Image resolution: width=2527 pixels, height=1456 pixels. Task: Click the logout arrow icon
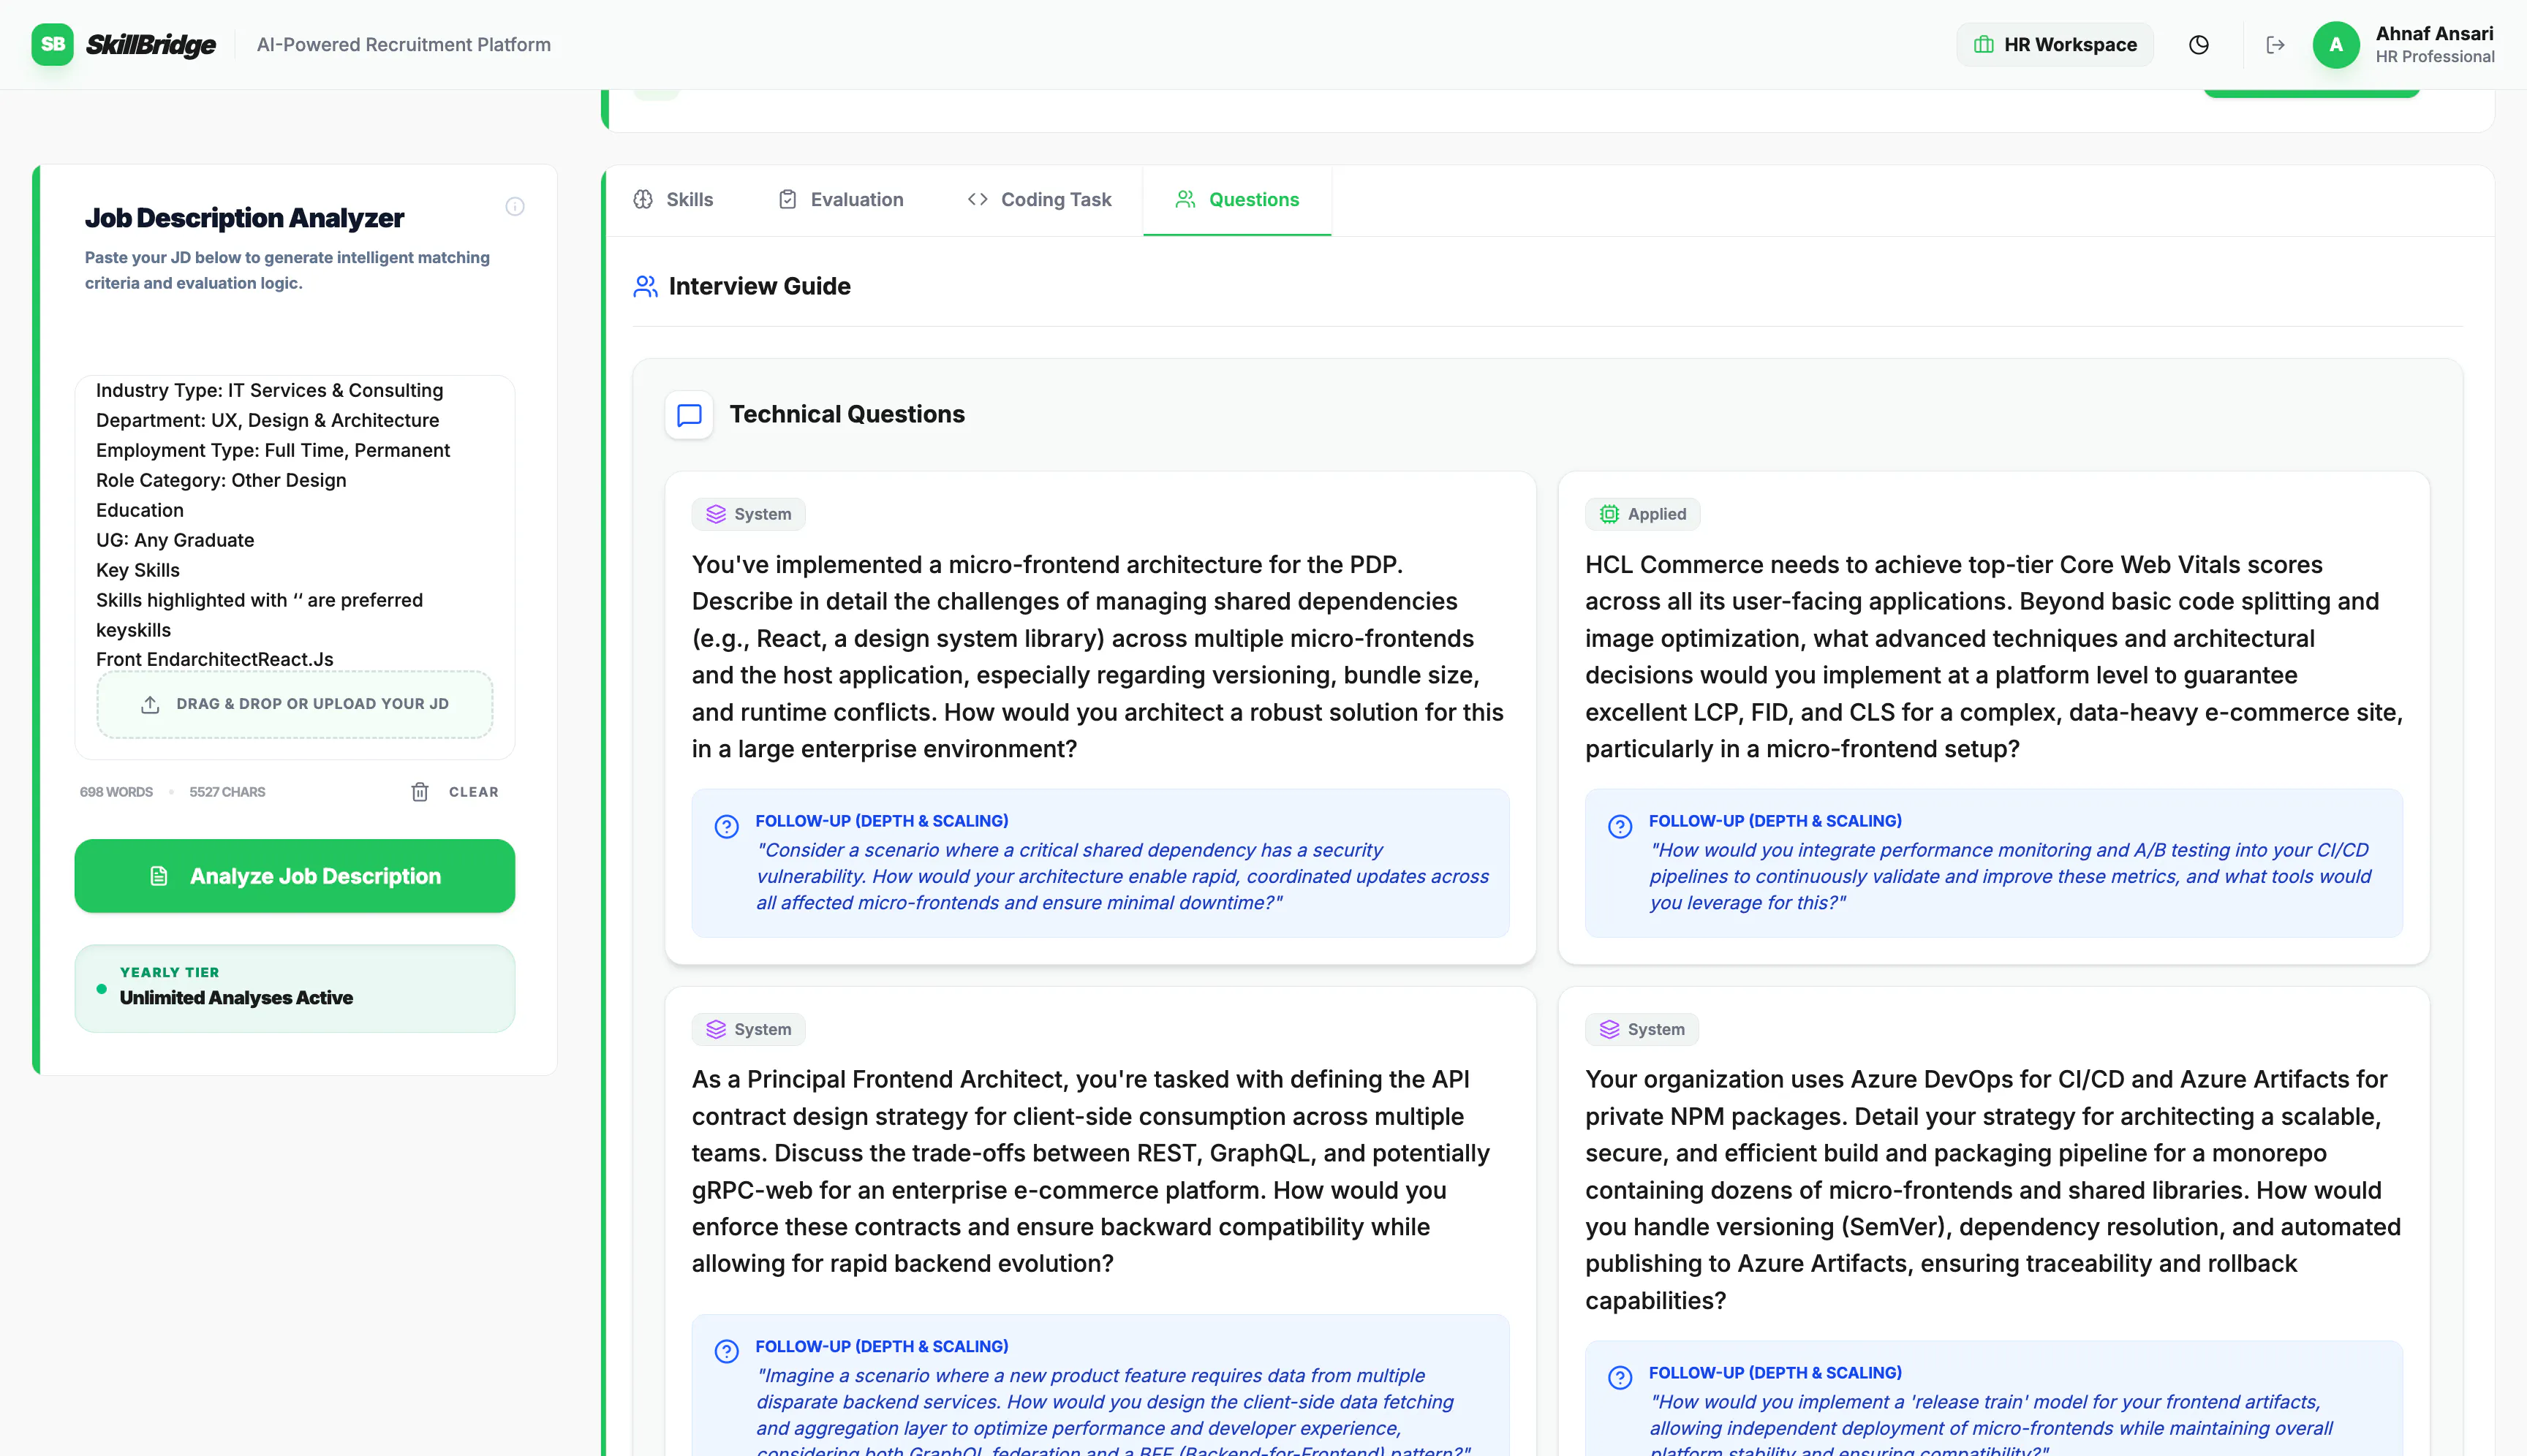pyautogui.click(x=2275, y=45)
